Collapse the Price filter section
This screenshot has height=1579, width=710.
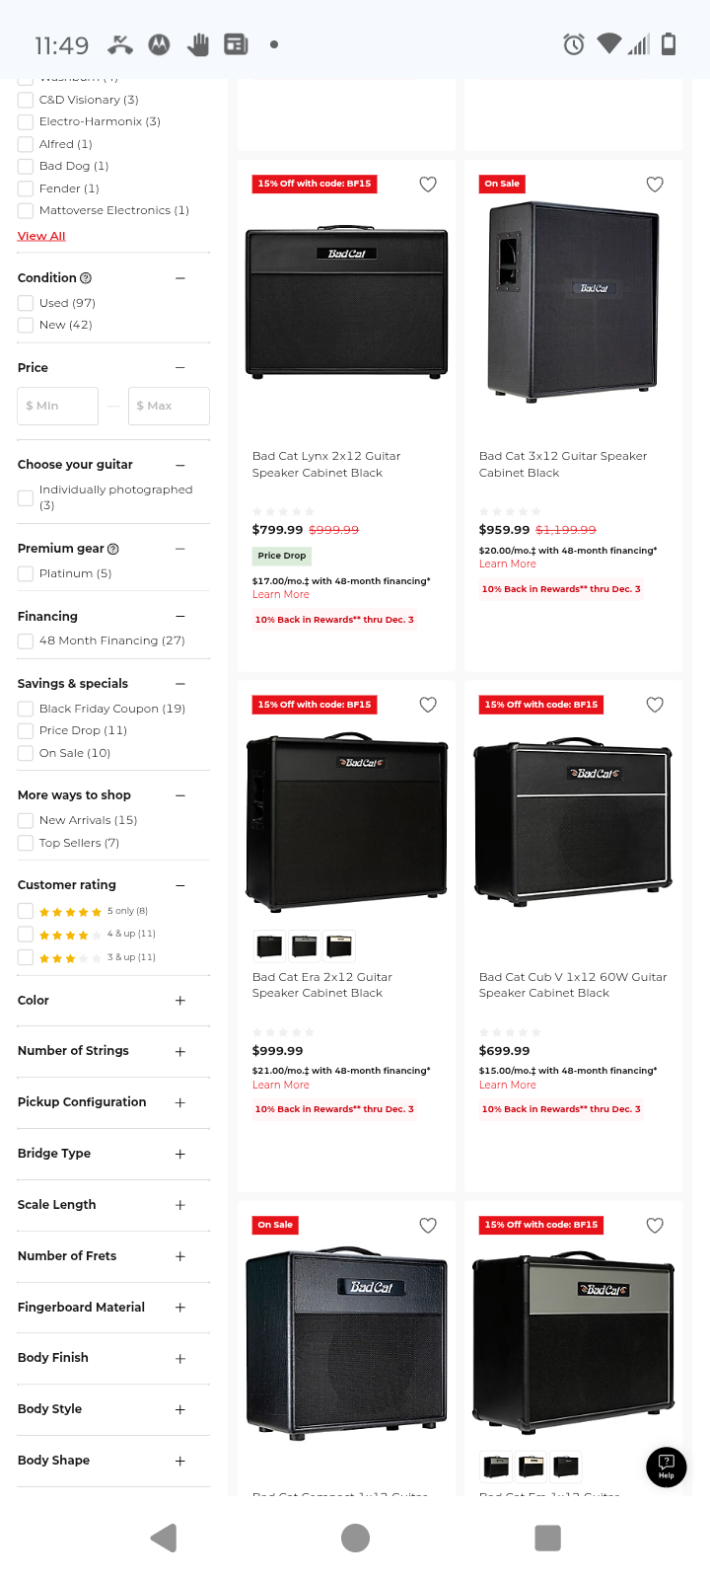180,367
